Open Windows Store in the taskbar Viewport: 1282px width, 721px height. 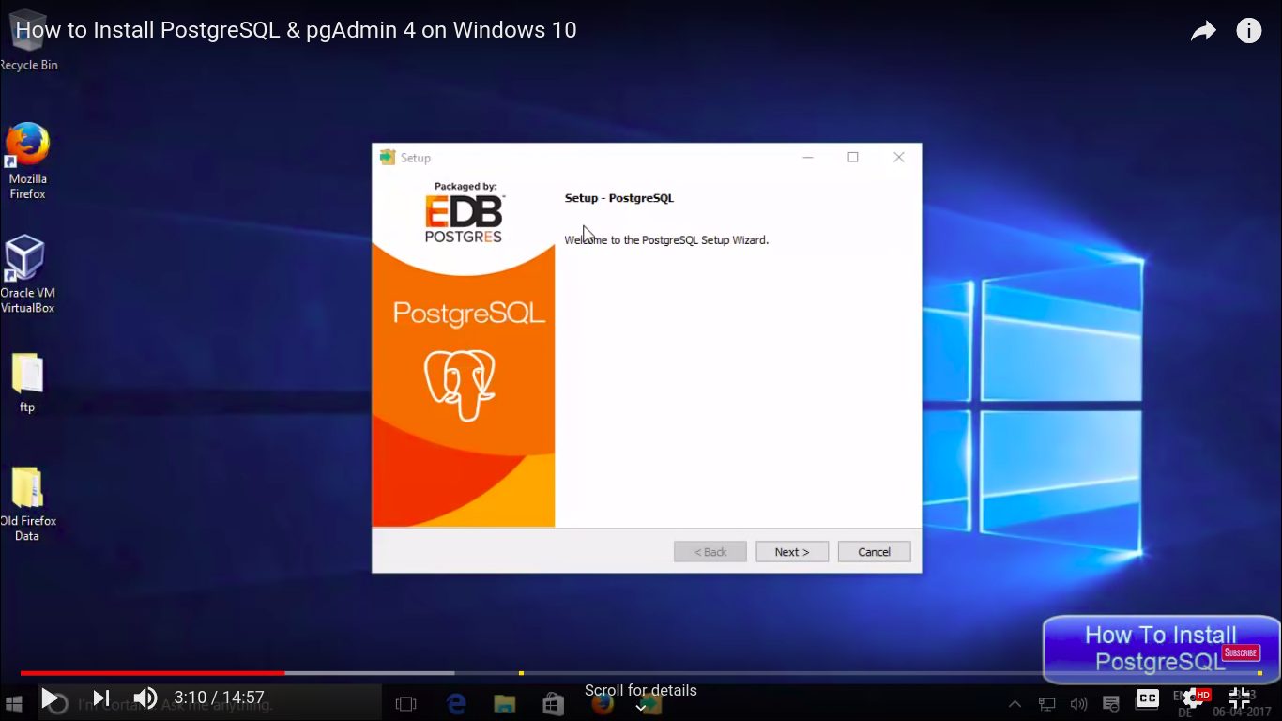553,703
